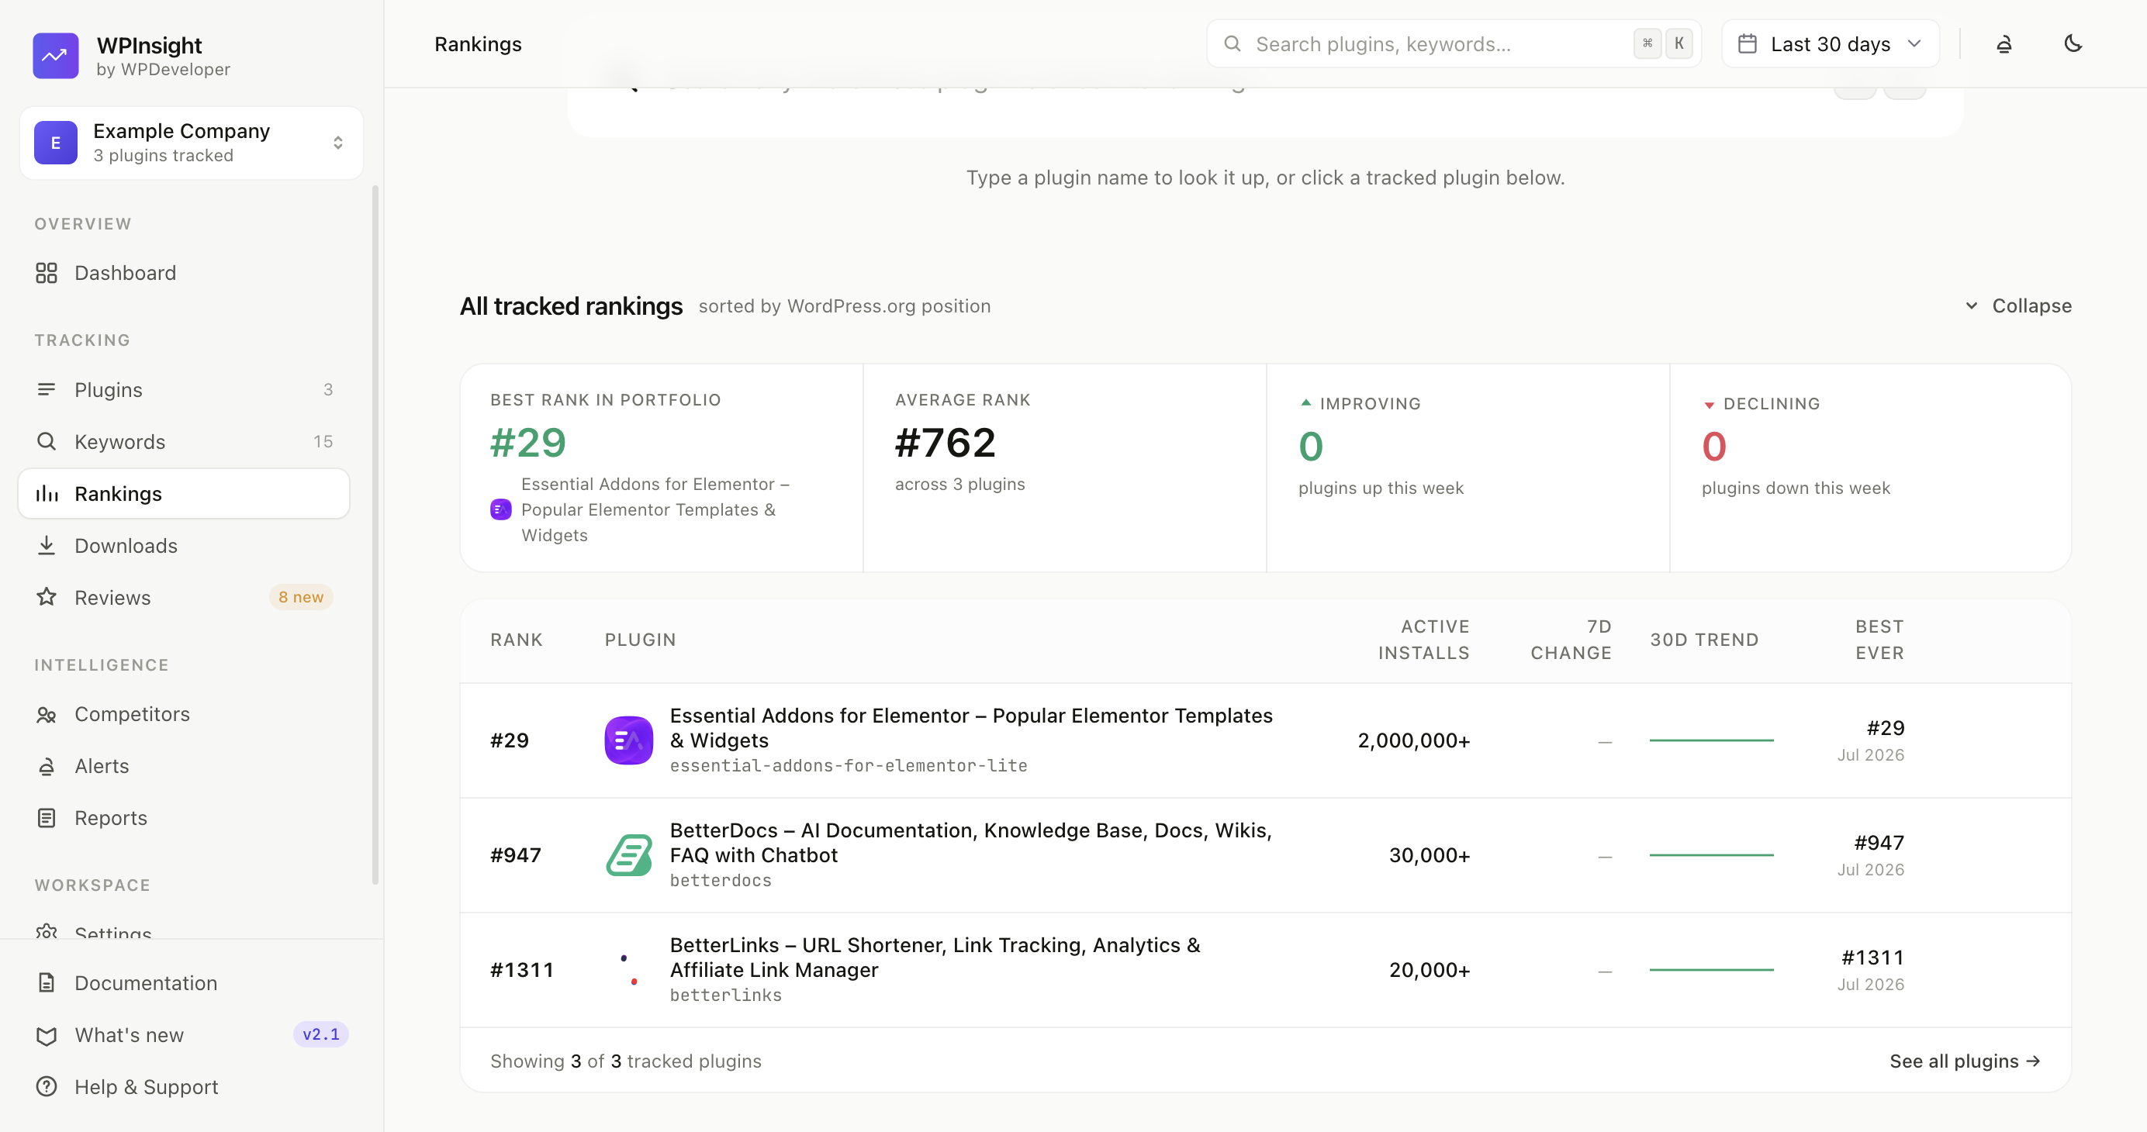This screenshot has height=1132, width=2147.
Task: Click the search magnifier icon in header
Action: (x=1233, y=44)
